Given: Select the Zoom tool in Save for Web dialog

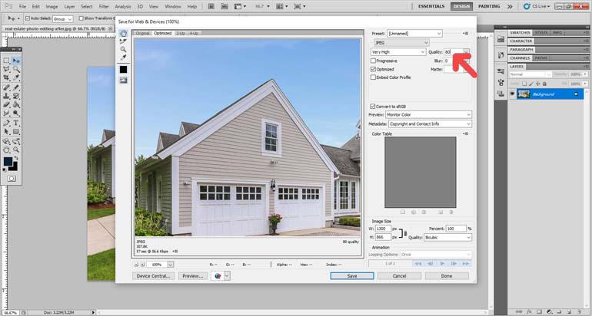Looking at the screenshot, I should pyautogui.click(x=124, y=49).
